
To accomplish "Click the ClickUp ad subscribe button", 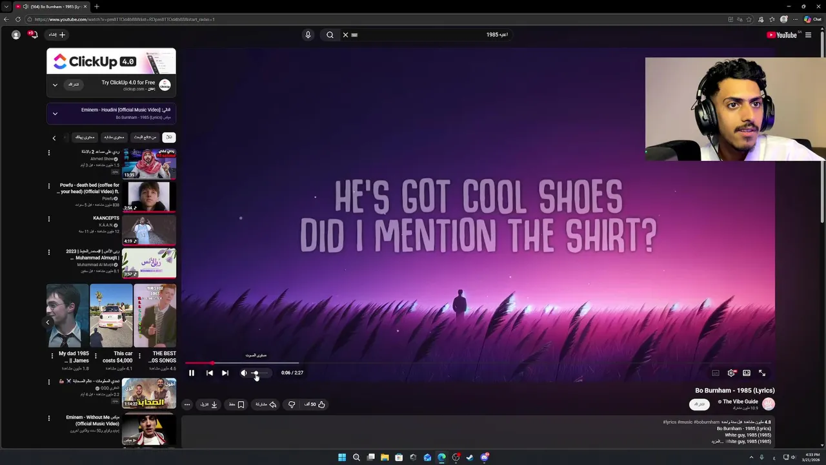I will pos(74,85).
